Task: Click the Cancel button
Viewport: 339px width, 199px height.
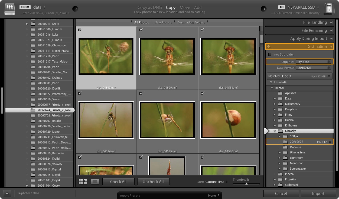Action: pyautogui.click(x=281, y=193)
